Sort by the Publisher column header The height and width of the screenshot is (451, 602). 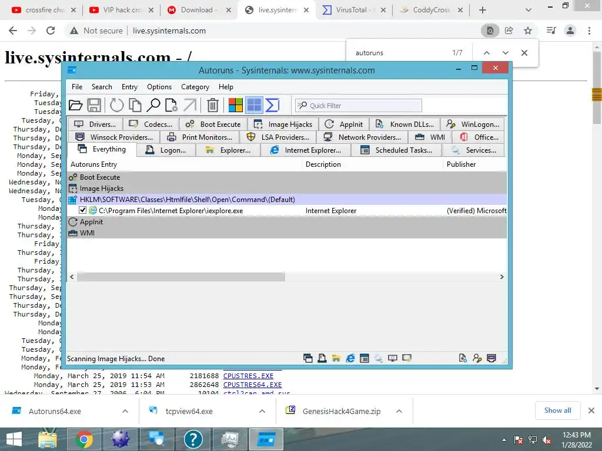click(475, 164)
